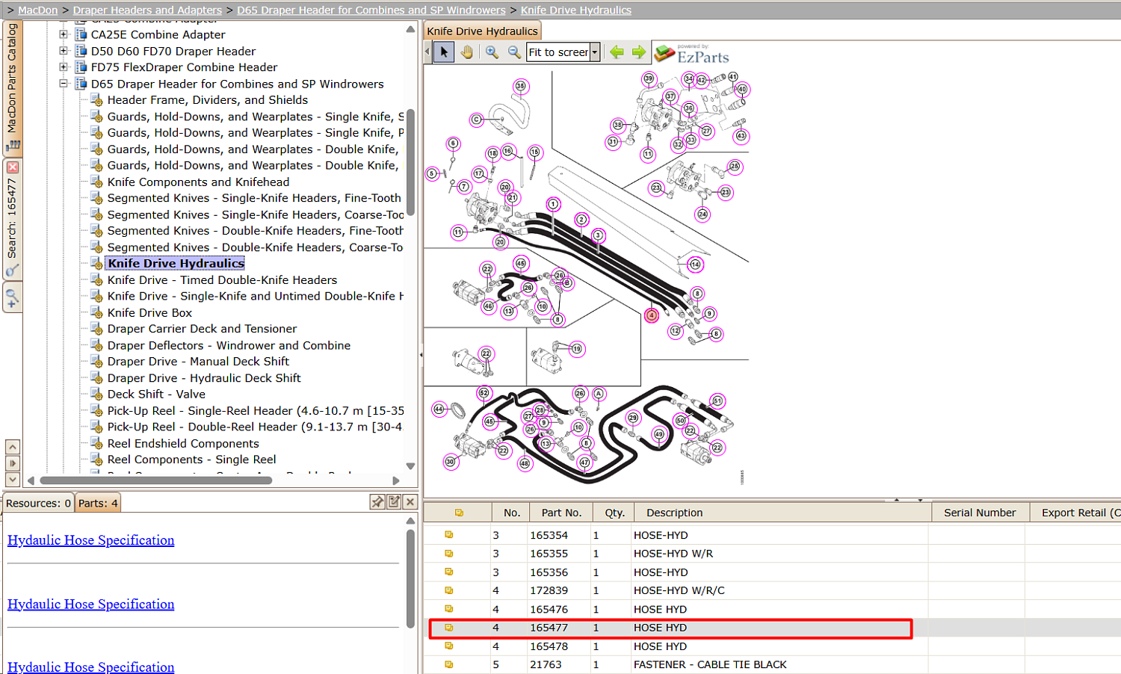Expand the FD75 FlexDraper Combine Header node
Image resolution: width=1121 pixels, height=674 pixels.
coord(64,67)
